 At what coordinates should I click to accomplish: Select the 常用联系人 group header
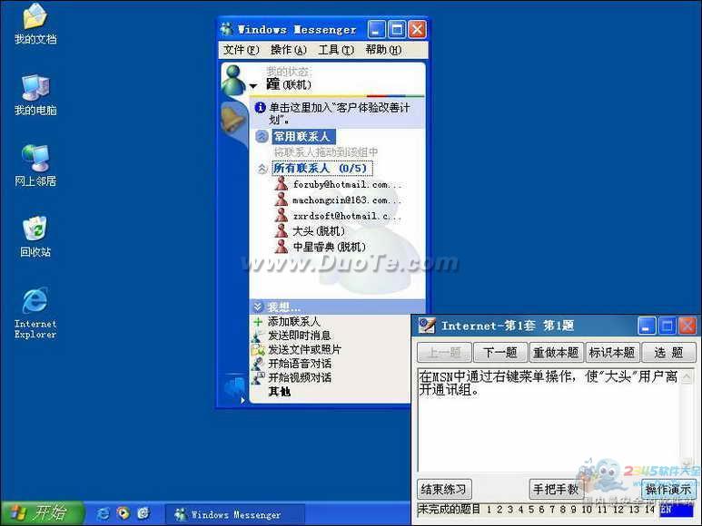tap(303, 136)
